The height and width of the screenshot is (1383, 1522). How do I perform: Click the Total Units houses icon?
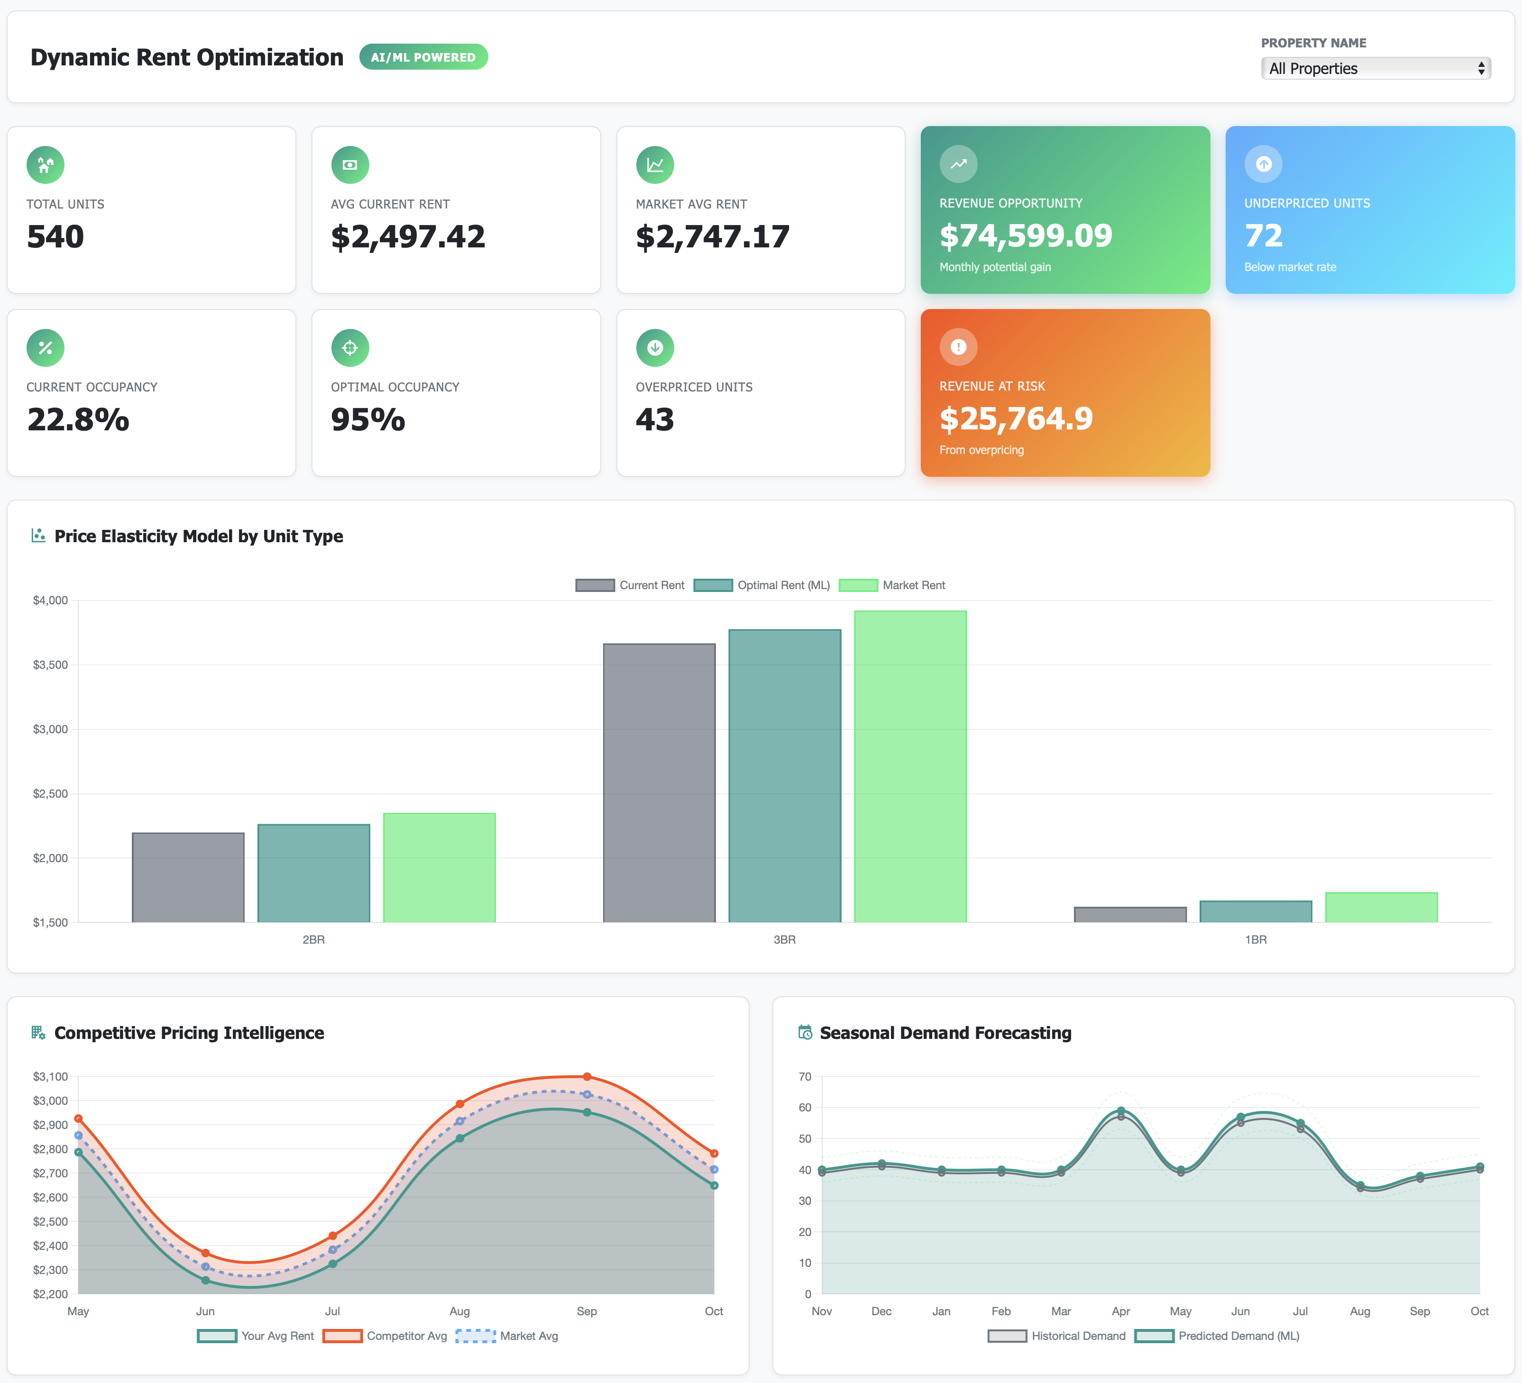[46, 164]
